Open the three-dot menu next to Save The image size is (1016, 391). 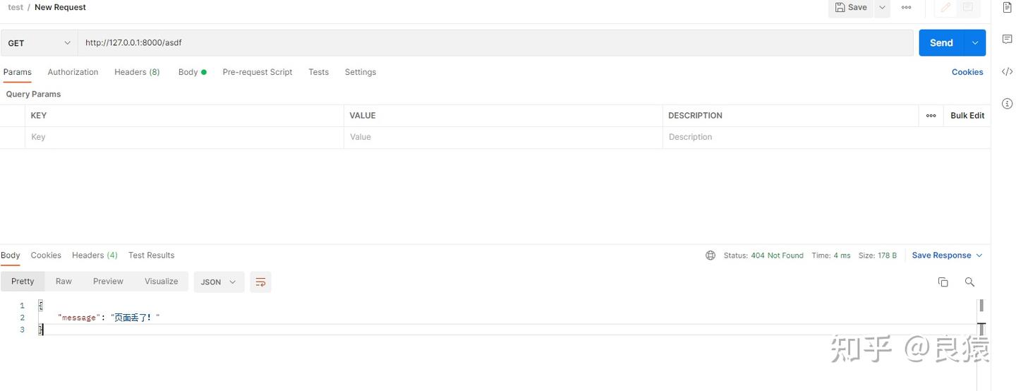(906, 7)
